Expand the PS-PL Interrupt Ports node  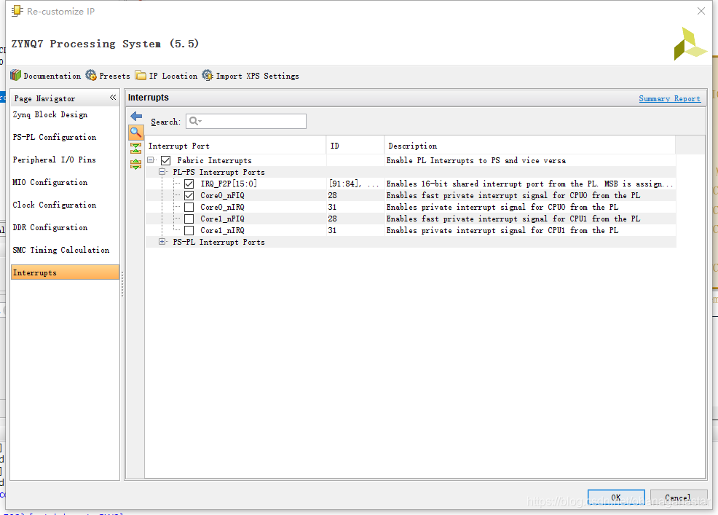click(x=162, y=241)
